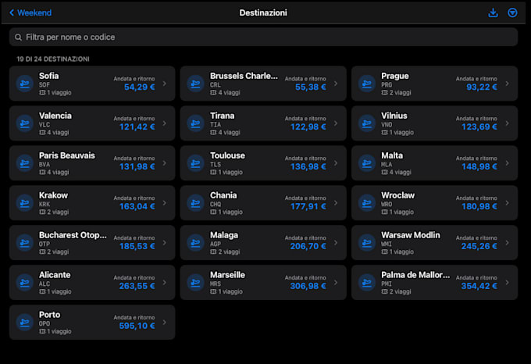Select the Malta destination name
Screen dimensions: 531x364
coord(392,155)
